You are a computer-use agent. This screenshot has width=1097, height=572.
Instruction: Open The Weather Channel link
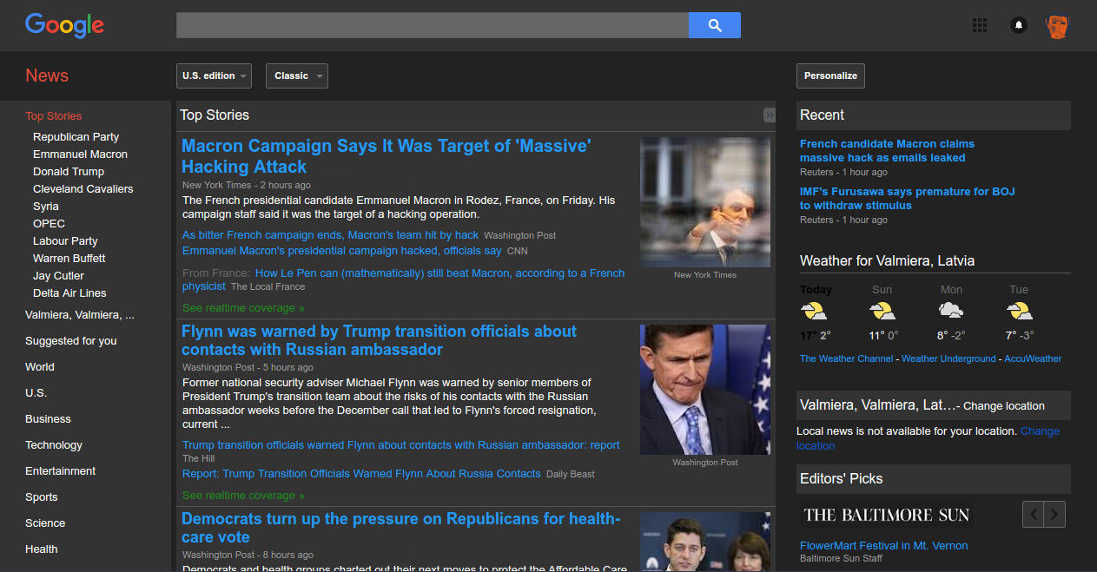(x=847, y=358)
